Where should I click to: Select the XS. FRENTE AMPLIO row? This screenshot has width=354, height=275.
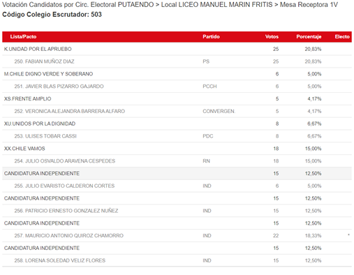point(177,99)
